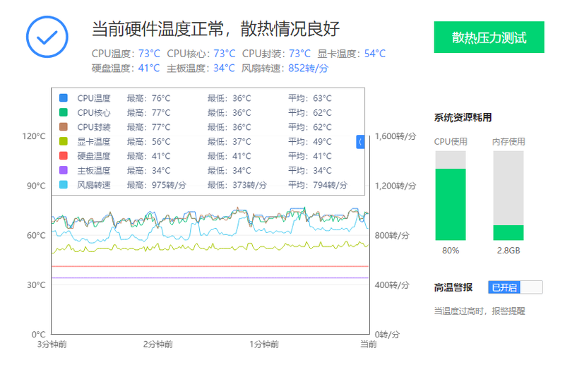Viewport: 565px width, 365px height.
Task: Click the 120°C left axis label
Action: (x=34, y=136)
